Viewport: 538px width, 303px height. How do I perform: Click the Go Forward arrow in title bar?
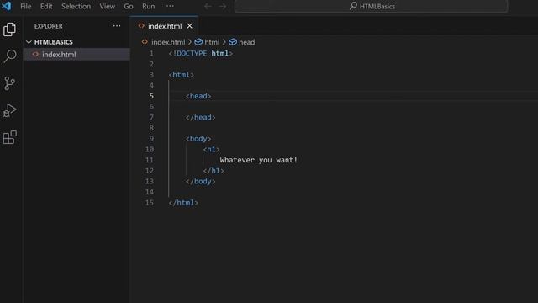tap(223, 6)
